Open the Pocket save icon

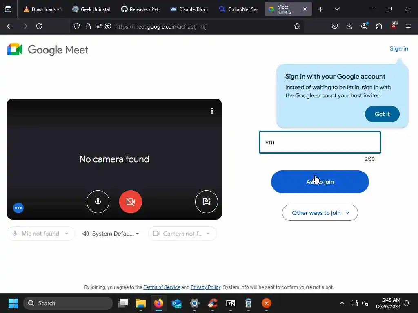(x=335, y=26)
